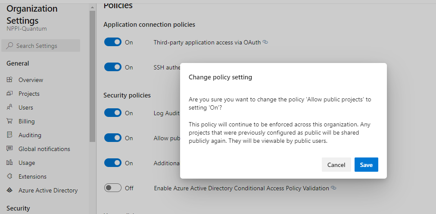
Task: Click the Billing cart icon
Action: tap(10, 121)
